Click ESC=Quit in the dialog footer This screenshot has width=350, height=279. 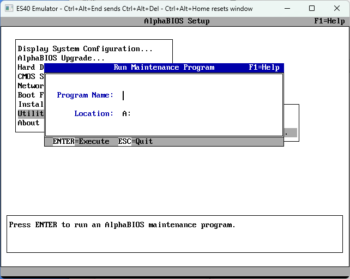click(135, 142)
